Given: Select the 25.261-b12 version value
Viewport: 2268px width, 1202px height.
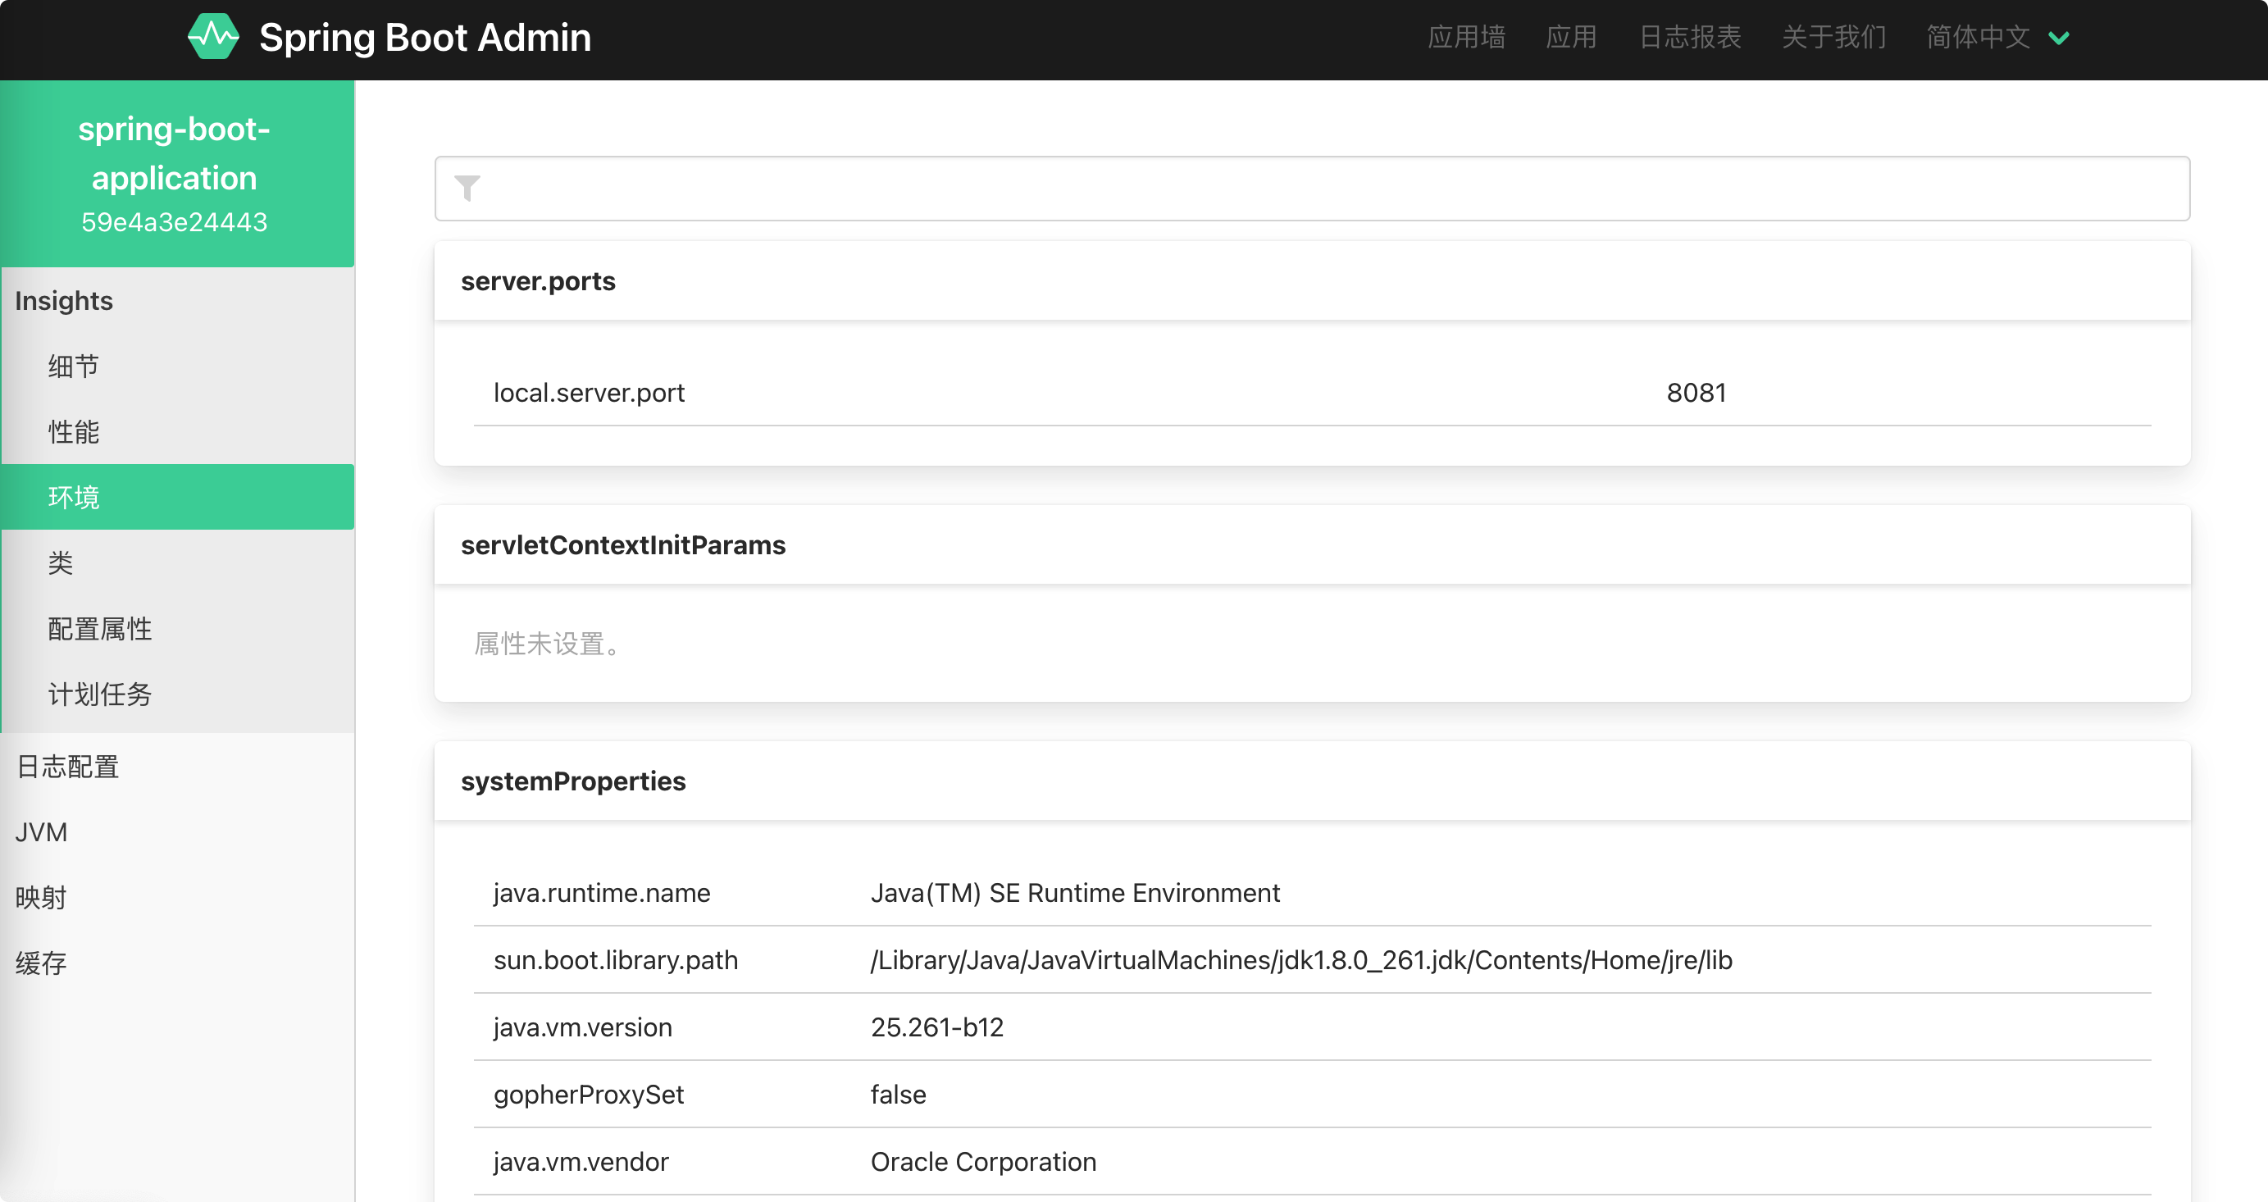Looking at the screenshot, I should 936,1027.
